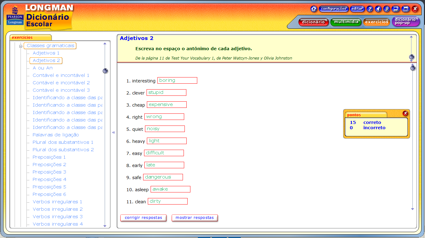The width and height of the screenshot is (425, 238).
Task: Click the 0 incorreto score text
Action: 367,128
